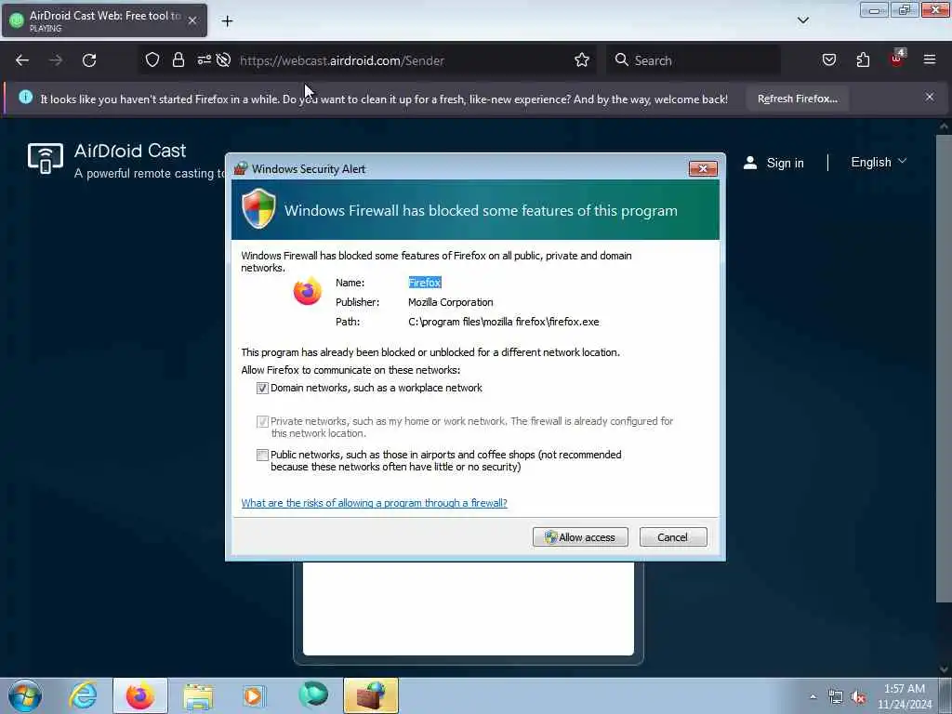Click the firefox.exe path text
This screenshot has height=714, width=952.
click(503, 322)
